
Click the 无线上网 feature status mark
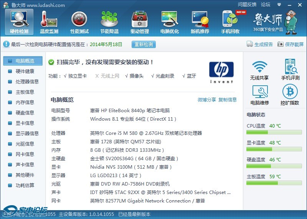(x=97, y=76)
